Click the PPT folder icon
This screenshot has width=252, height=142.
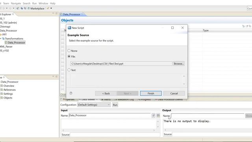click(1, 35)
